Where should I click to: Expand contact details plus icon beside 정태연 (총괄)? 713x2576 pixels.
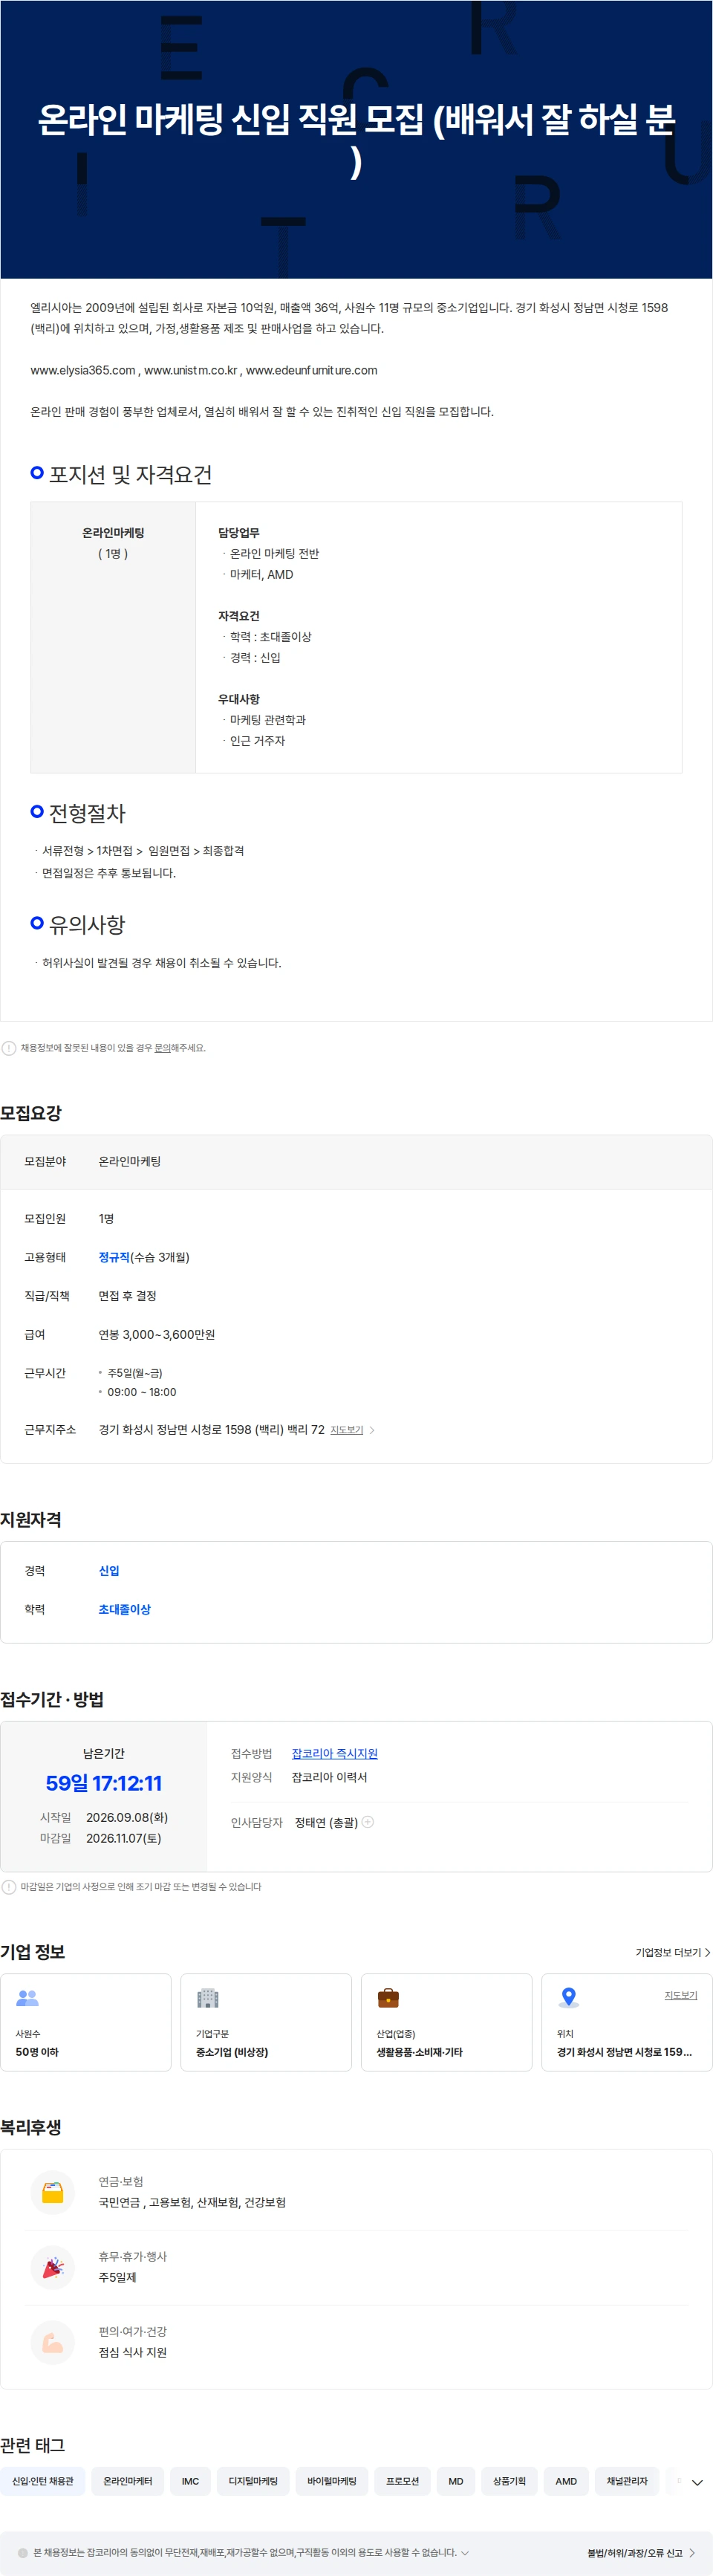[x=368, y=1822]
